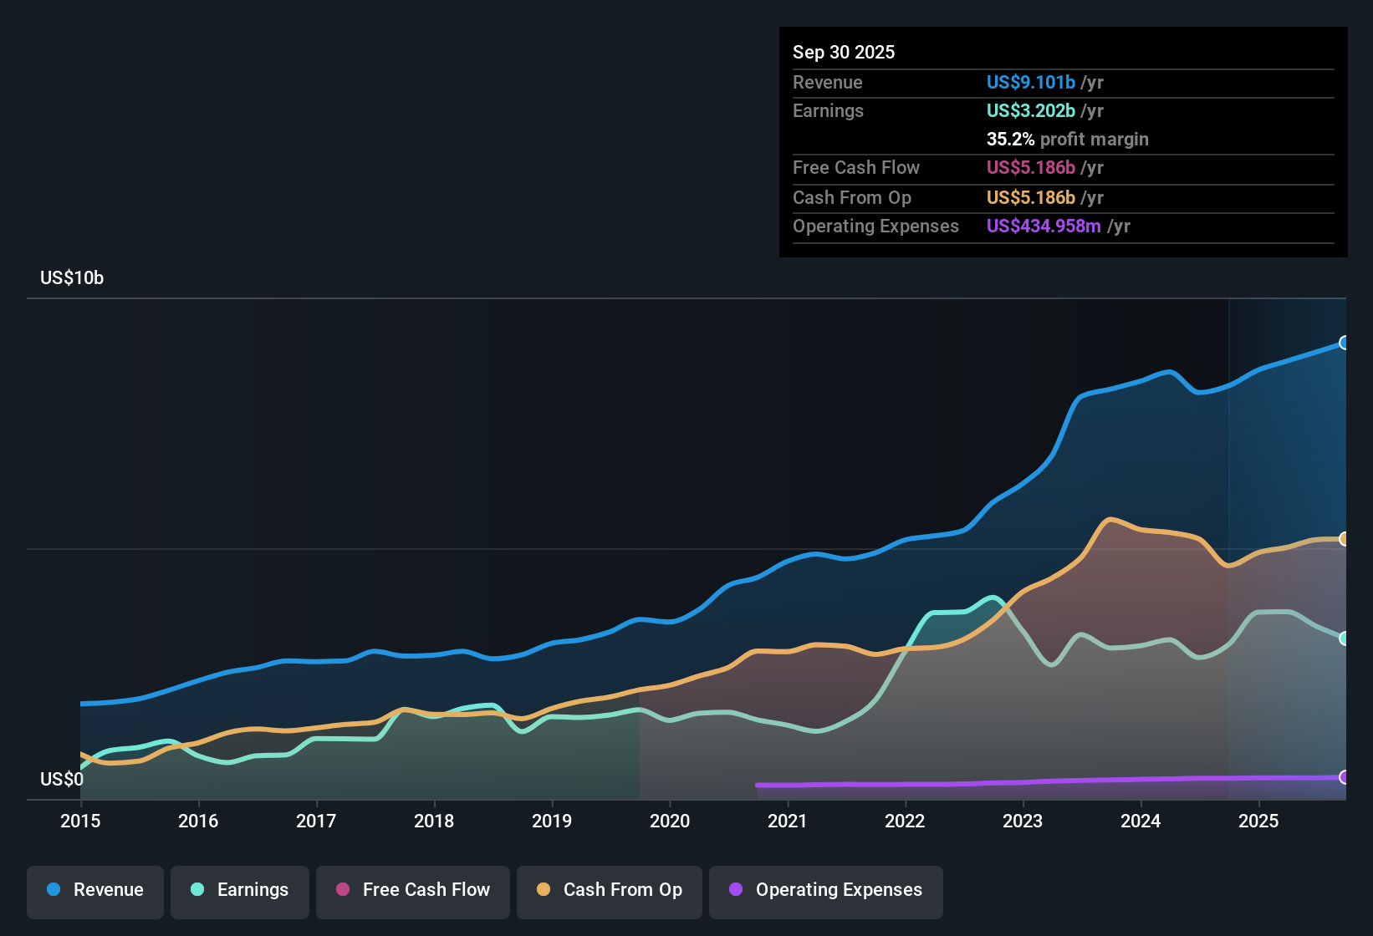Click the teal Earnings legend dot icon
The width and height of the screenshot is (1373, 936).
coord(197,890)
